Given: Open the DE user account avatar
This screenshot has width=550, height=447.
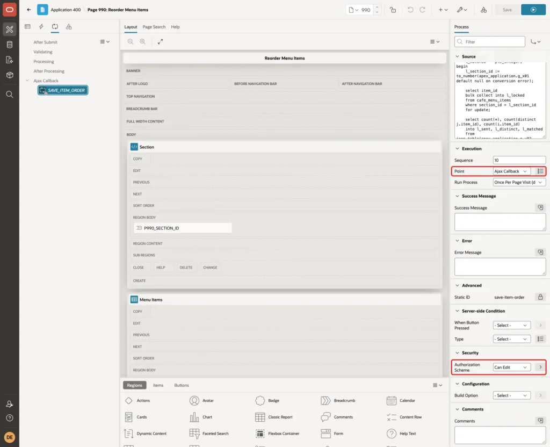Looking at the screenshot, I should click(10, 437).
